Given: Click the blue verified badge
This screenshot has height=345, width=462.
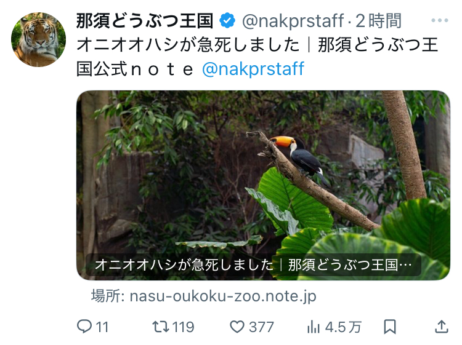Looking at the screenshot, I should 227,21.
